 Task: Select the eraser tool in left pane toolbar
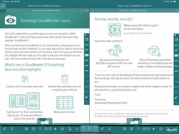87,97
